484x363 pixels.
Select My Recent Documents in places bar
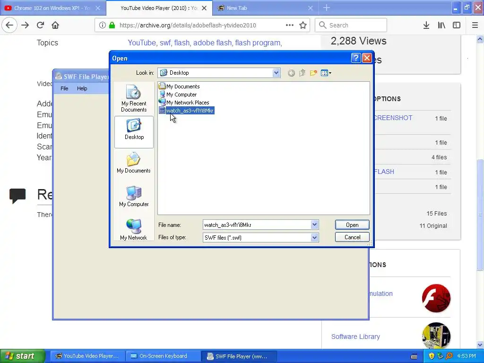134,98
